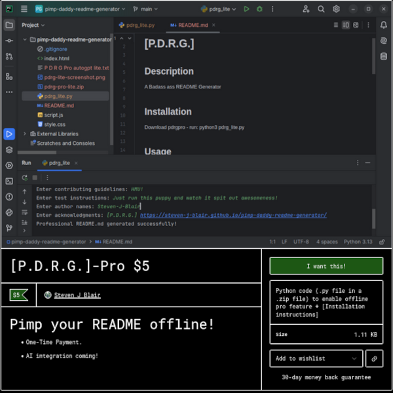Open Steven J Blair author link
Image resolution: width=393 pixels, height=393 pixels.
77,295
